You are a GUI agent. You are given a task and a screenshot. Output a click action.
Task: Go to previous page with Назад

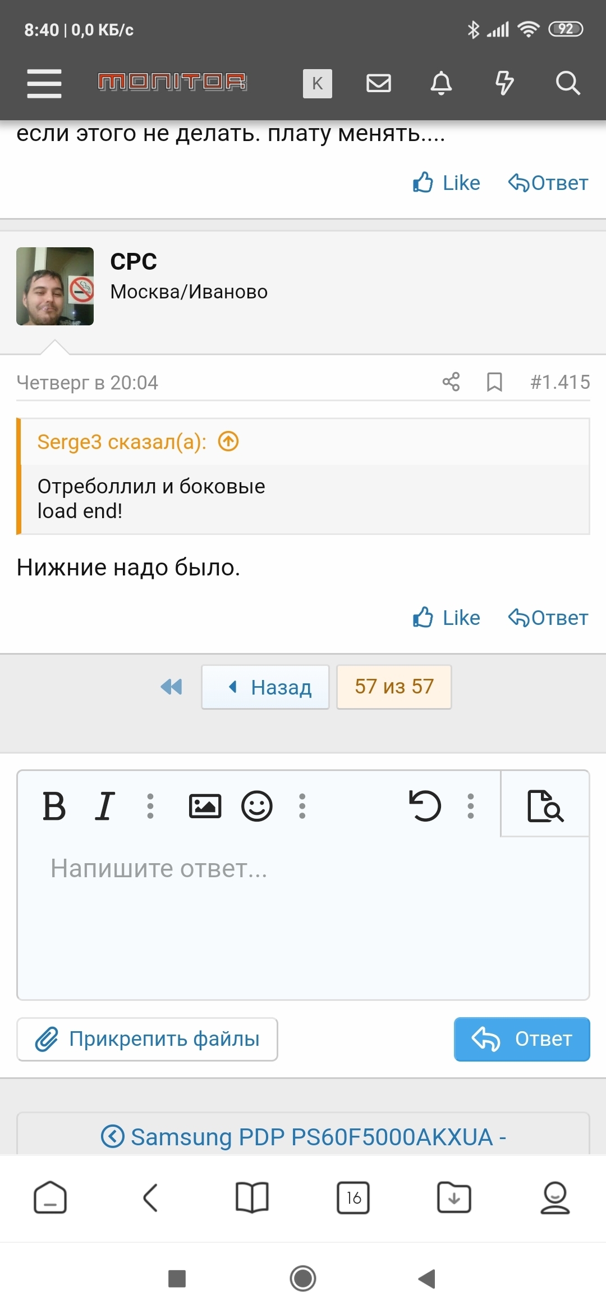[265, 687]
